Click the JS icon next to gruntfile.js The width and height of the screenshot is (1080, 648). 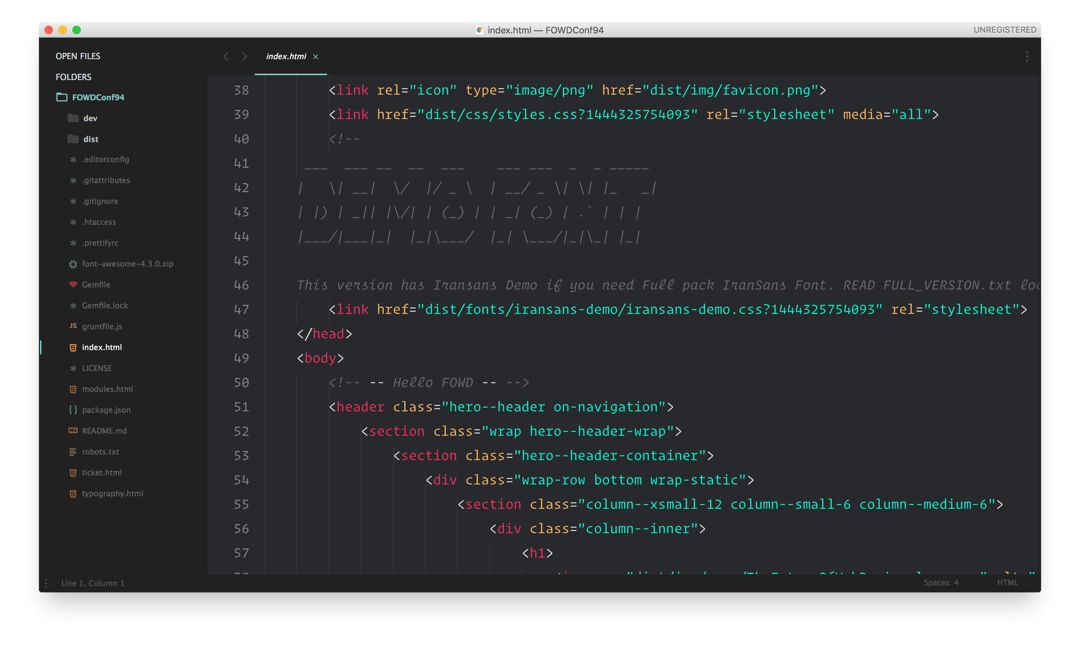click(73, 326)
